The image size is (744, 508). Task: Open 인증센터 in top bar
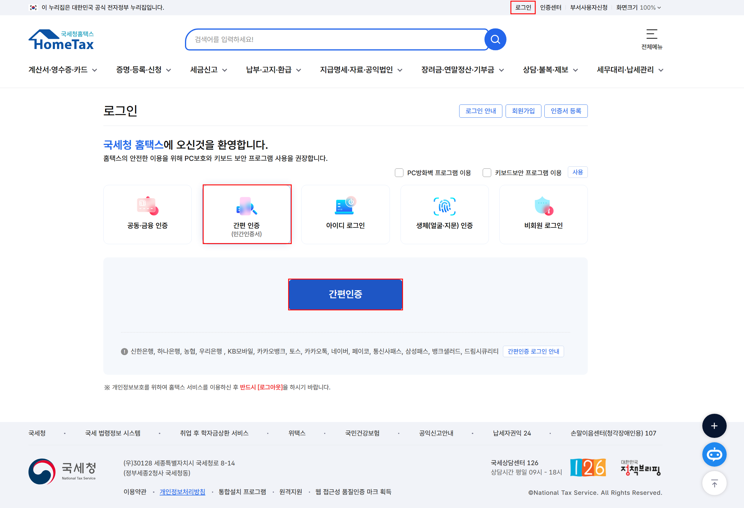[550, 7]
